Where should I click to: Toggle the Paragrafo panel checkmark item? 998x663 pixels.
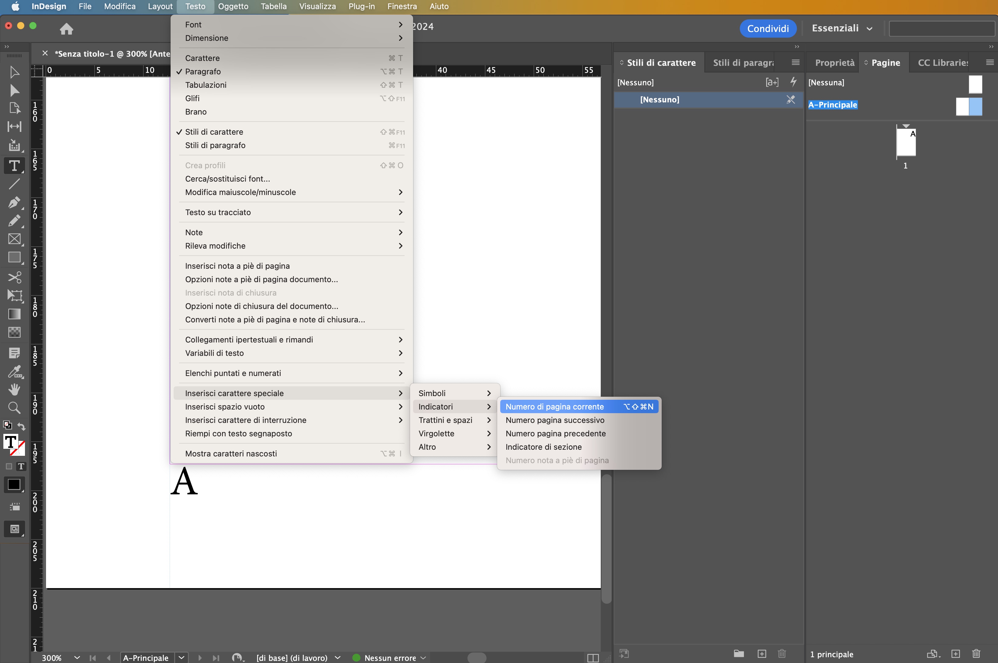[292, 72]
